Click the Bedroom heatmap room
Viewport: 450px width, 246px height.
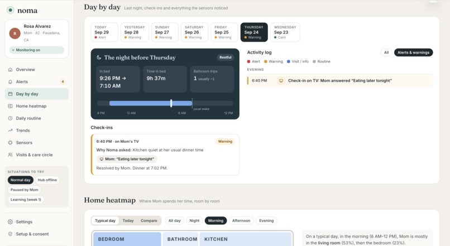pos(127,239)
